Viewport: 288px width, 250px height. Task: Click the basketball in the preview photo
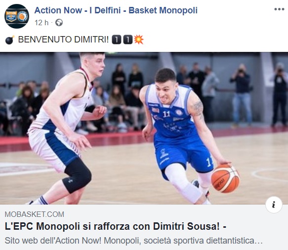pos(225,178)
